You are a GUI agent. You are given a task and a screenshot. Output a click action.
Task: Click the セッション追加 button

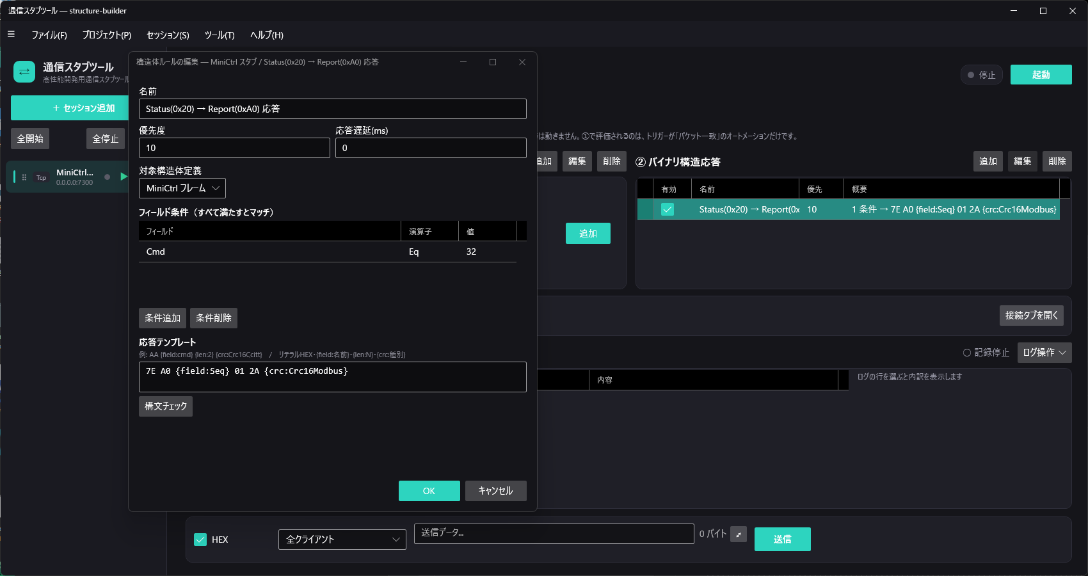[70, 108]
